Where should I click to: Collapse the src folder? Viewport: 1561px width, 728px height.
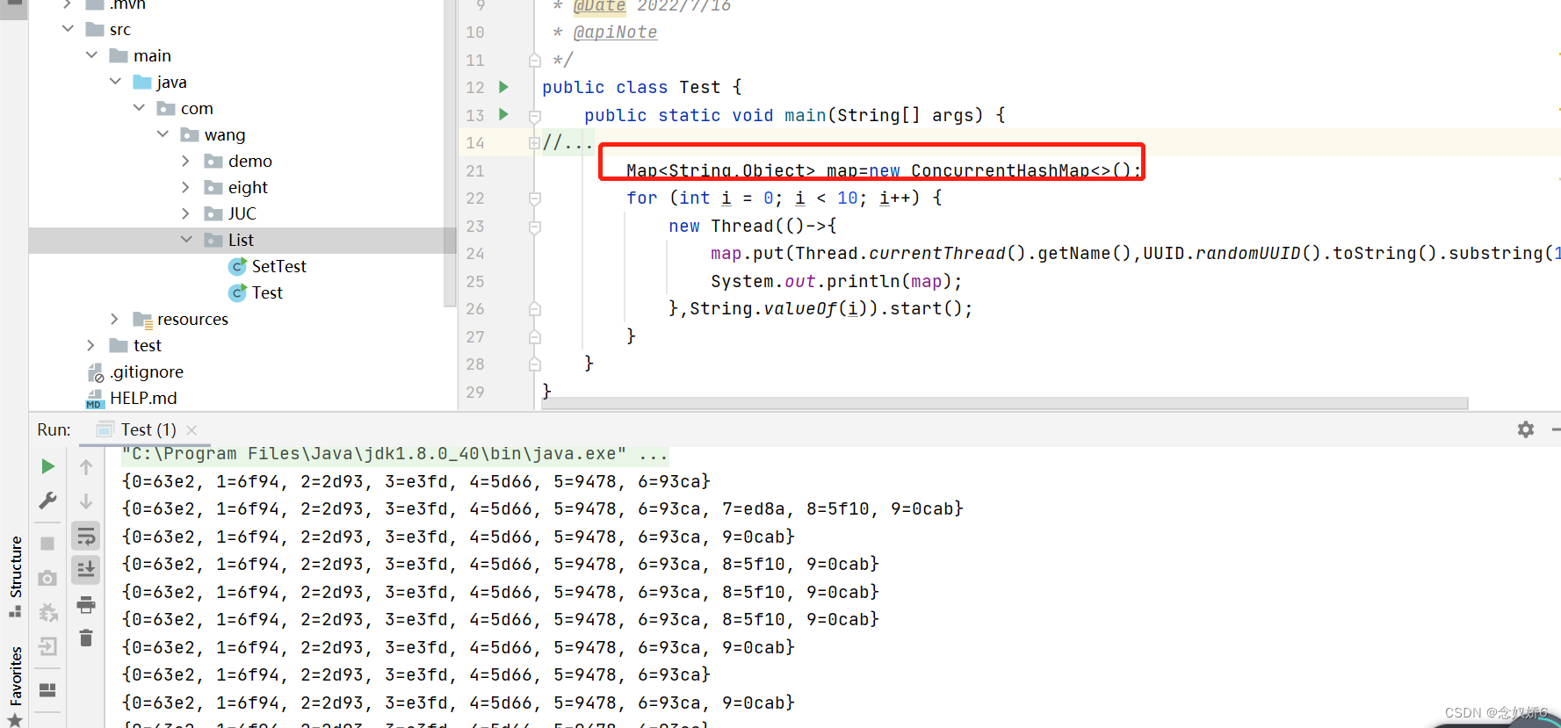68,29
